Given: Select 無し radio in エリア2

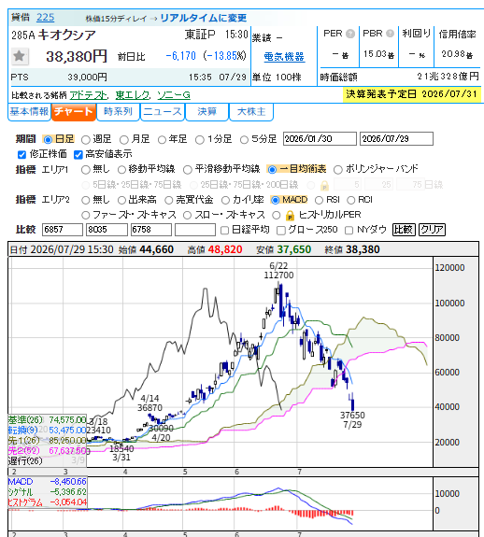Looking at the screenshot, I should [x=86, y=200].
